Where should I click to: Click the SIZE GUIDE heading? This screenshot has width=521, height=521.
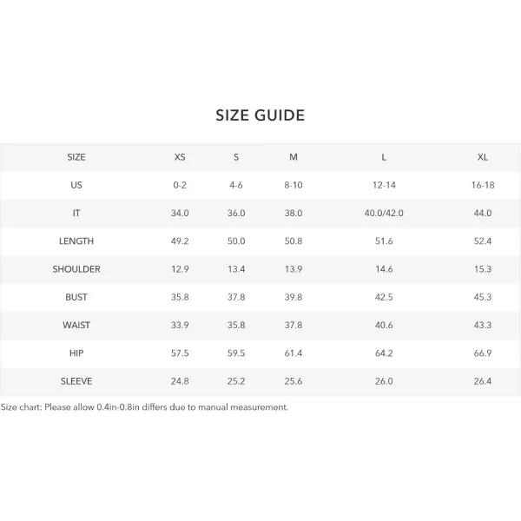tap(260, 115)
